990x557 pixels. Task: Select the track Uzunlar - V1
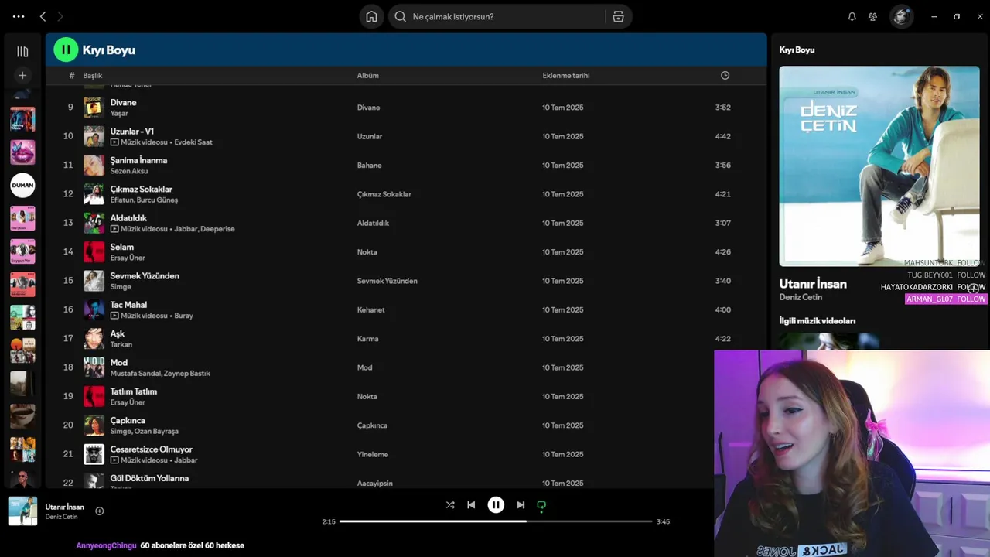click(132, 132)
